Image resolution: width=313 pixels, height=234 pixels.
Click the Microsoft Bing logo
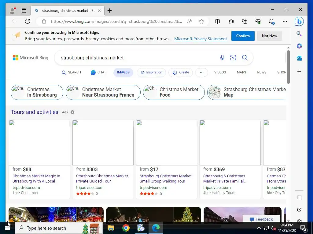point(31,58)
